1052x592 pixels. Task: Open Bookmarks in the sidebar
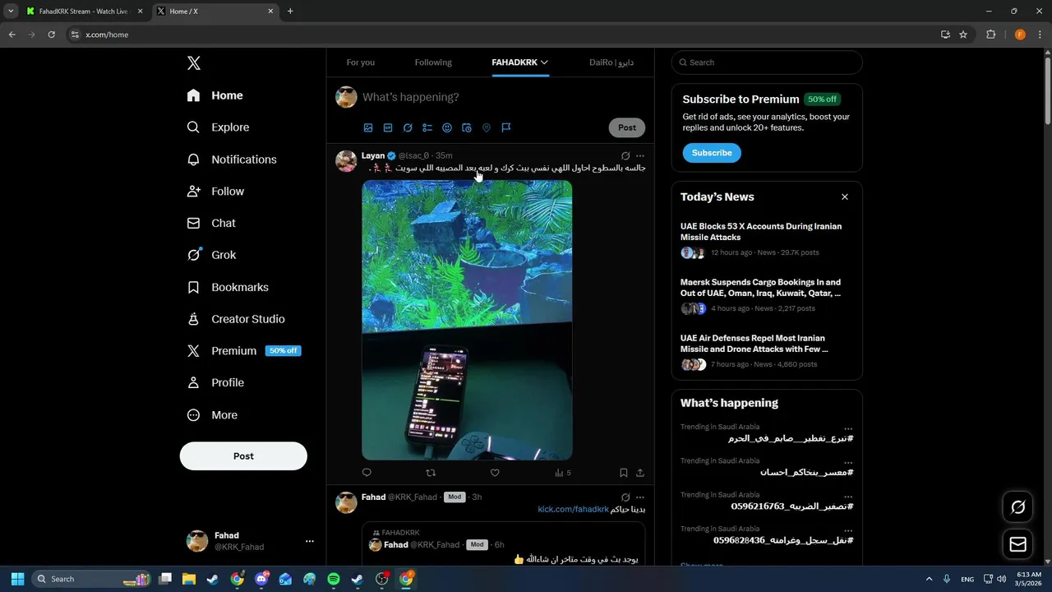228,287
